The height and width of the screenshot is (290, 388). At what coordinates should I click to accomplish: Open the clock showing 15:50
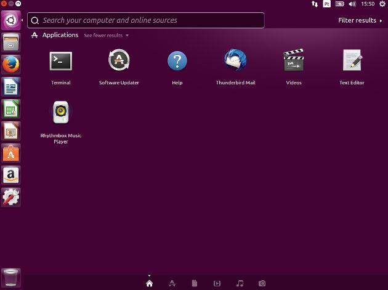[368, 4]
